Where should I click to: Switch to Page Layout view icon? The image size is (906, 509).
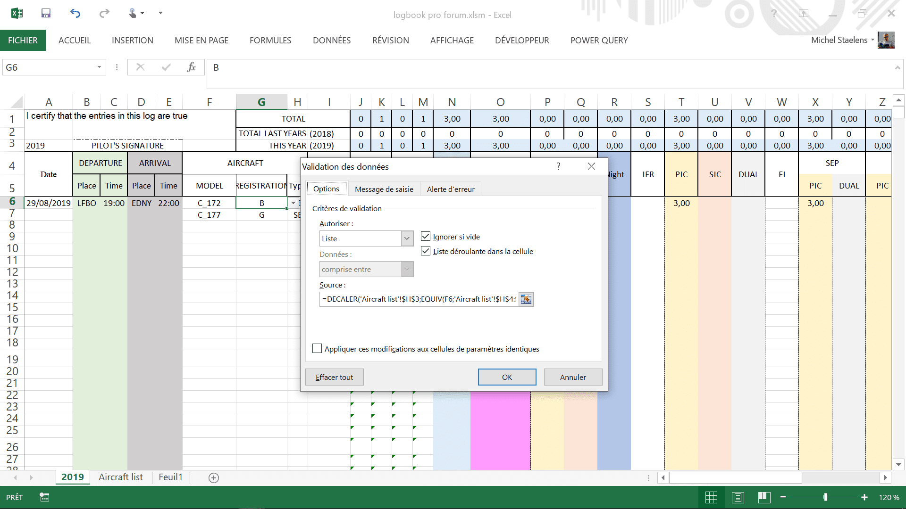point(738,497)
